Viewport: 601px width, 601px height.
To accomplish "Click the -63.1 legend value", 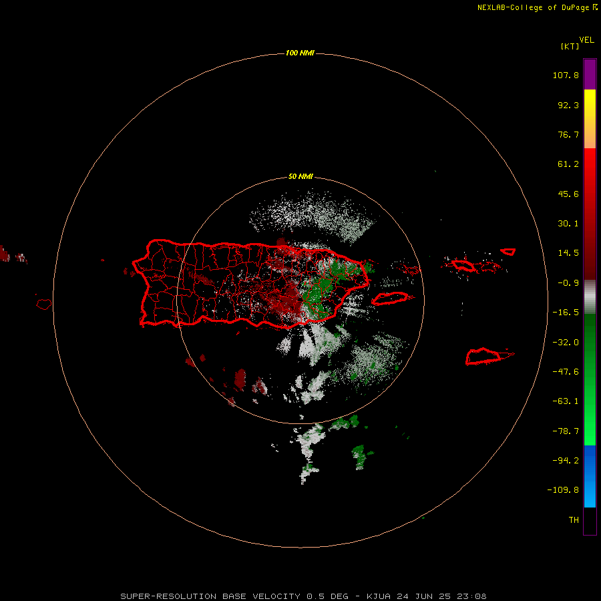I will click(566, 401).
